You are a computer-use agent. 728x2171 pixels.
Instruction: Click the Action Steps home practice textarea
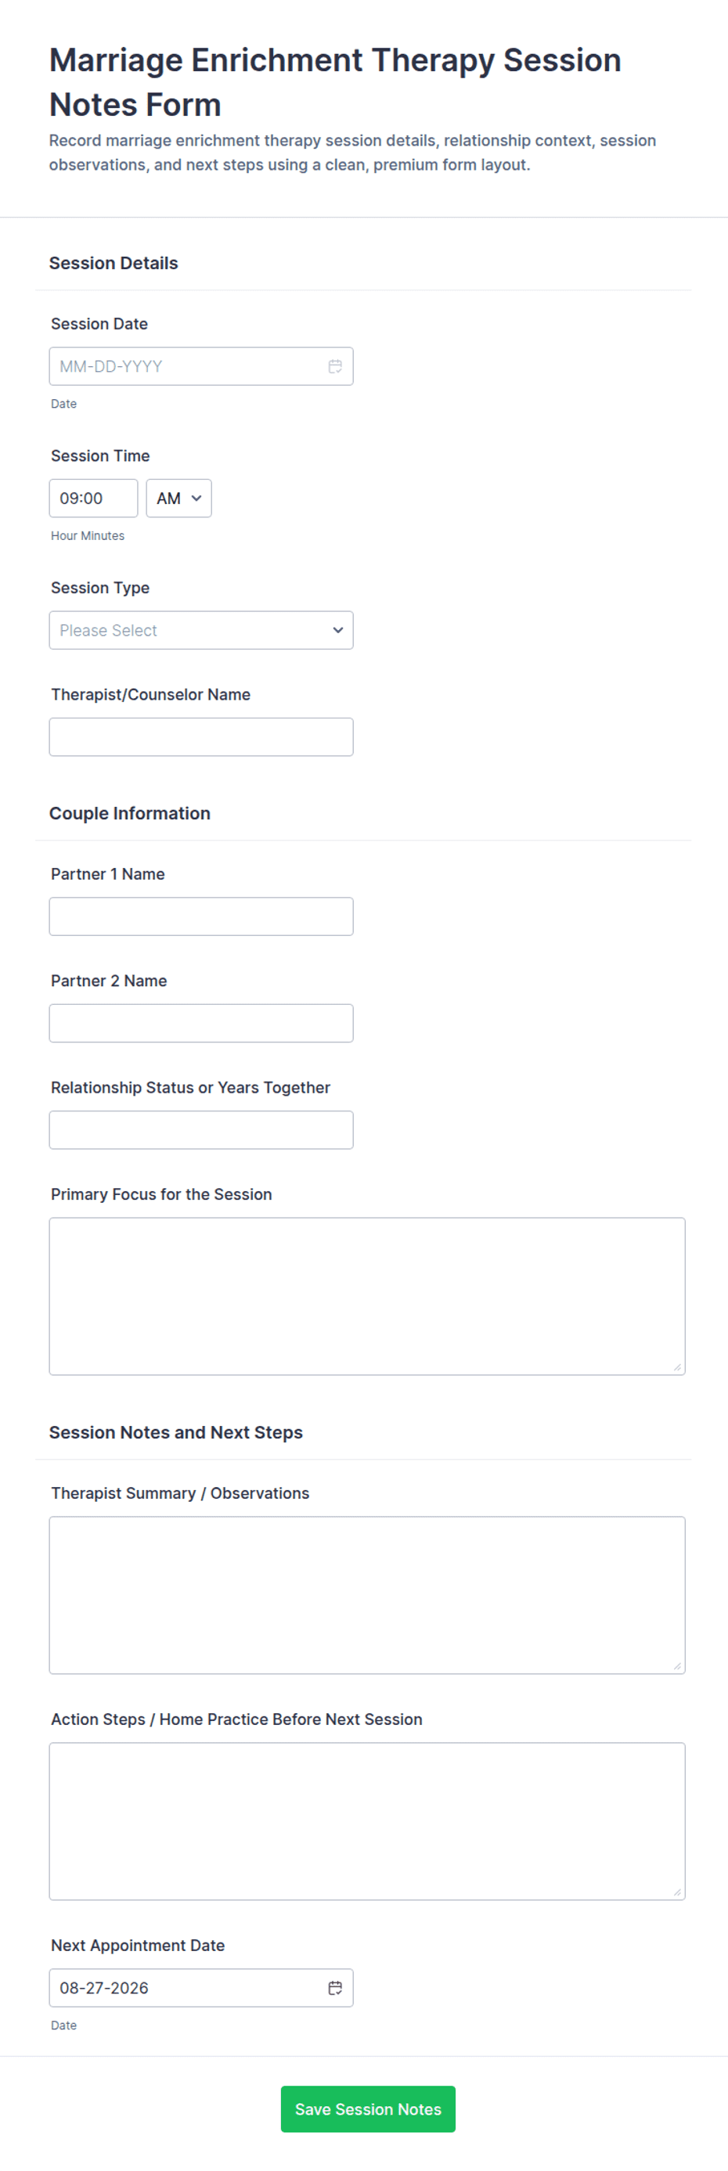(367, 1820)
